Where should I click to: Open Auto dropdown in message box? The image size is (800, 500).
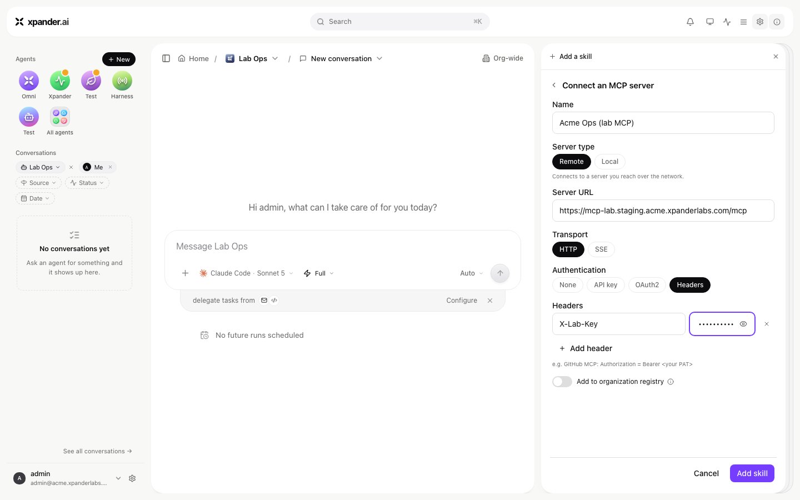(x=472, y=273)
